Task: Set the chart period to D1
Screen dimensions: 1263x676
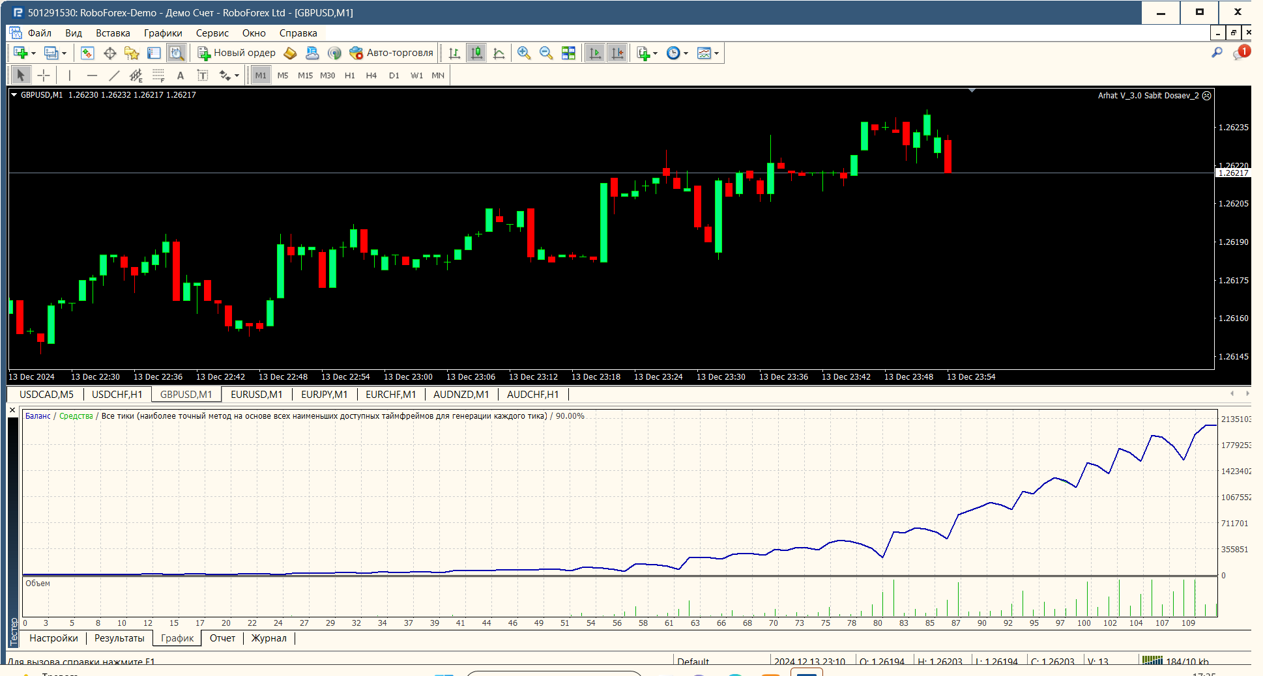Action: (x=394, y=76)
